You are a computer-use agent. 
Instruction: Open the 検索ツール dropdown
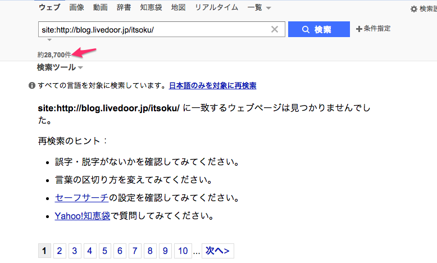coord(60,67)
